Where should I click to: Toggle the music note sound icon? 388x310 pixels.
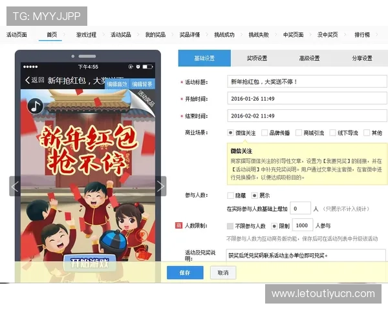pos(36,107)
